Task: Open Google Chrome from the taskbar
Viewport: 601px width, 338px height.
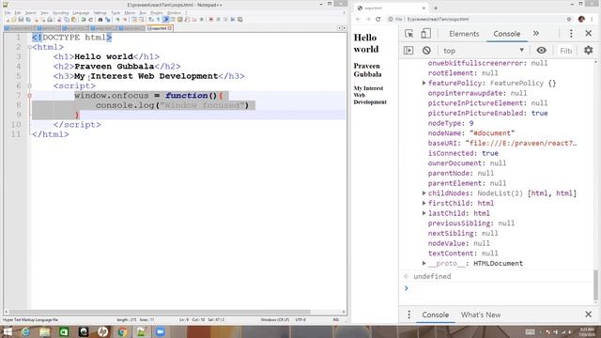Action: click(x=122, y=331)
